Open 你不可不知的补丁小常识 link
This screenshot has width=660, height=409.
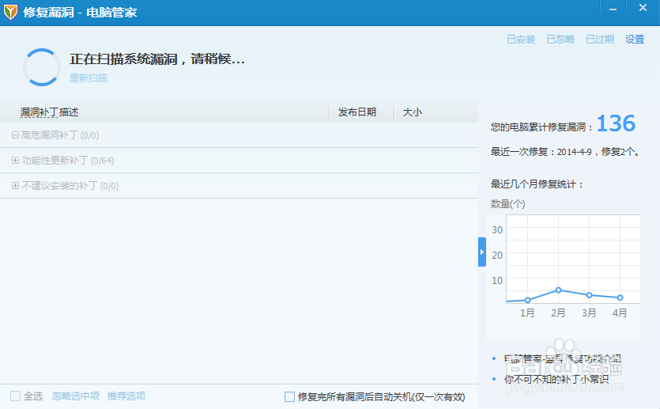pos(556,379)
